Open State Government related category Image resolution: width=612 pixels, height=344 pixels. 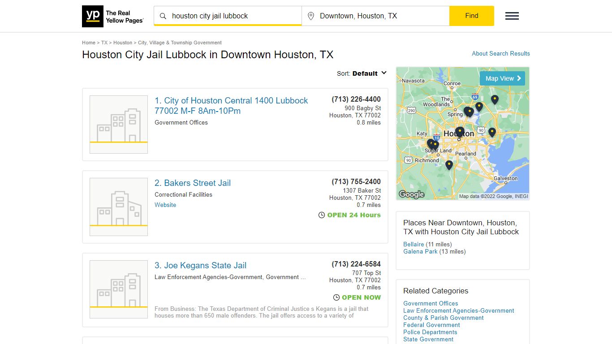pos(428,339)
